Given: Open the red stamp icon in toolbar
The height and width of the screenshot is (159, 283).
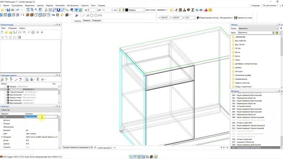Looking at the screenshot, I should pos(206,10).
